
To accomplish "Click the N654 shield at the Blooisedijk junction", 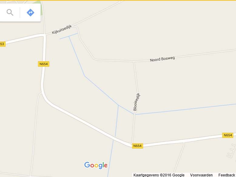I will [137, 146].
